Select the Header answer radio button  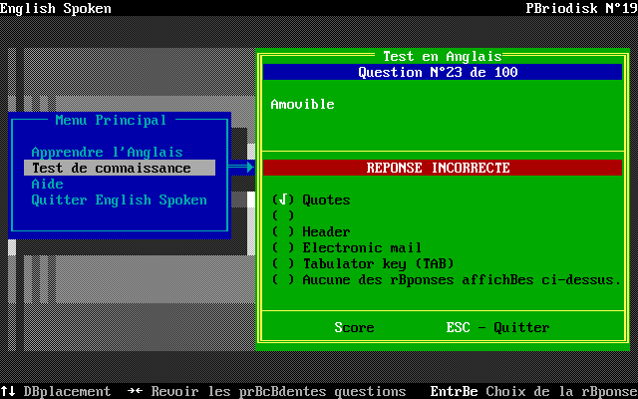[283, 231]
